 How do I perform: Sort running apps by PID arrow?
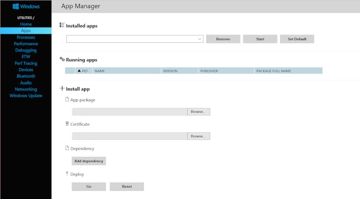click(x=79, y=71)
